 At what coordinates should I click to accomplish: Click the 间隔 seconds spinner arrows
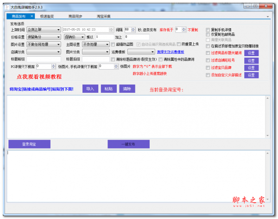coord(133,30)
